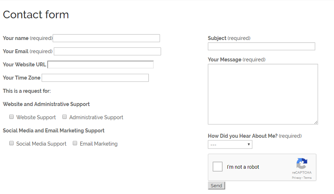Click the 'Subject (required)' label
The image size is (334, 194).
click(229, 38)
